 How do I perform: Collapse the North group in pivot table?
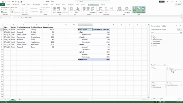[79, 37]
